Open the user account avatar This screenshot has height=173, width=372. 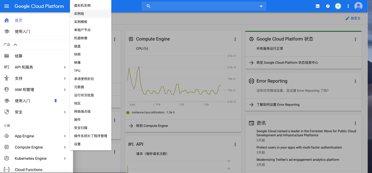pos(358,6)
